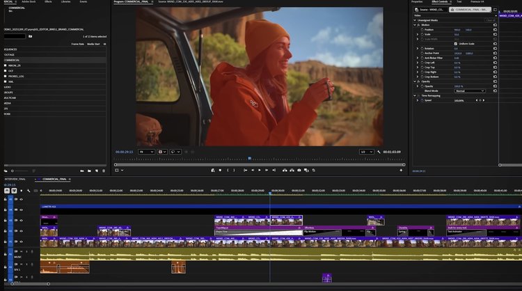Reset the Opacity effect group
522x291 pixels.
point(495,81)
